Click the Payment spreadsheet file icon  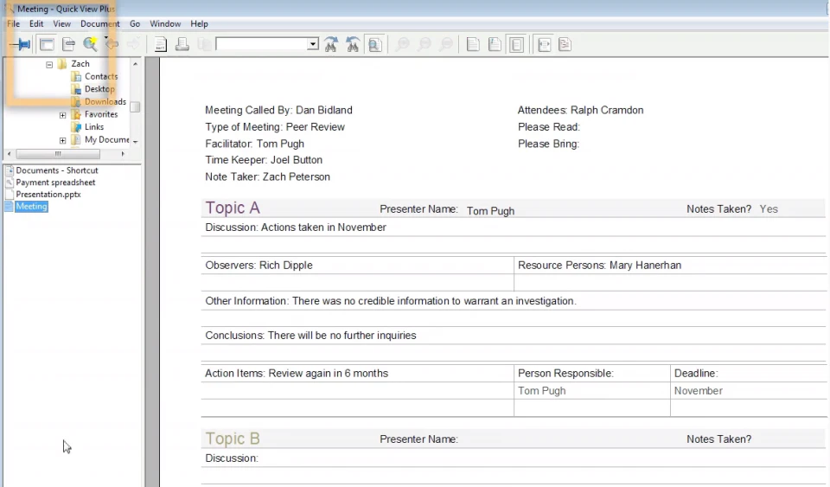coord(9,183)
